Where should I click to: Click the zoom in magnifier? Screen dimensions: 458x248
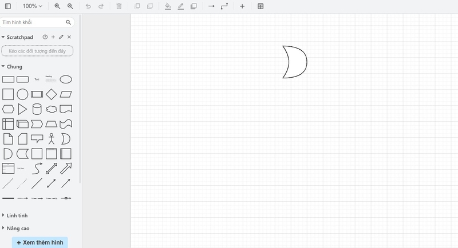tap(57, 6)
